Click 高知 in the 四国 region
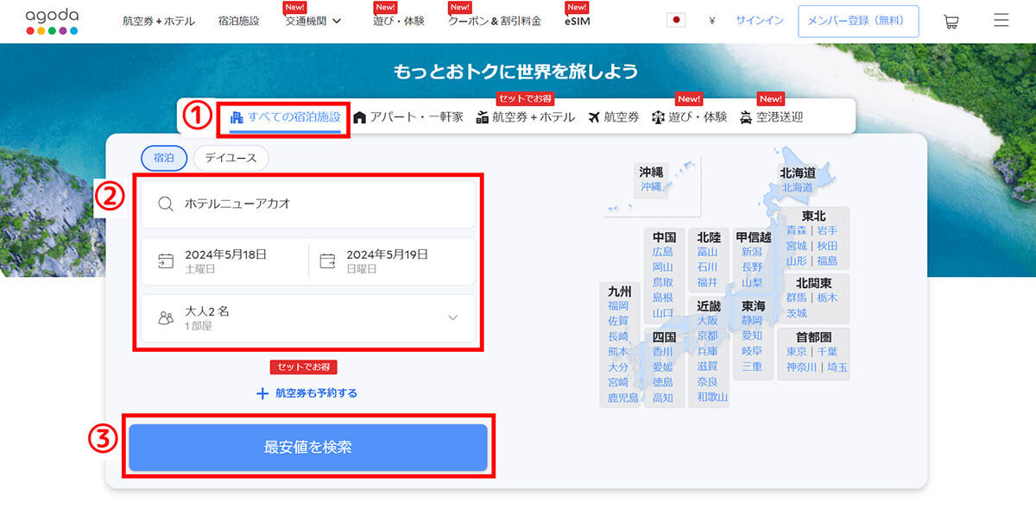 pos(662,398)
